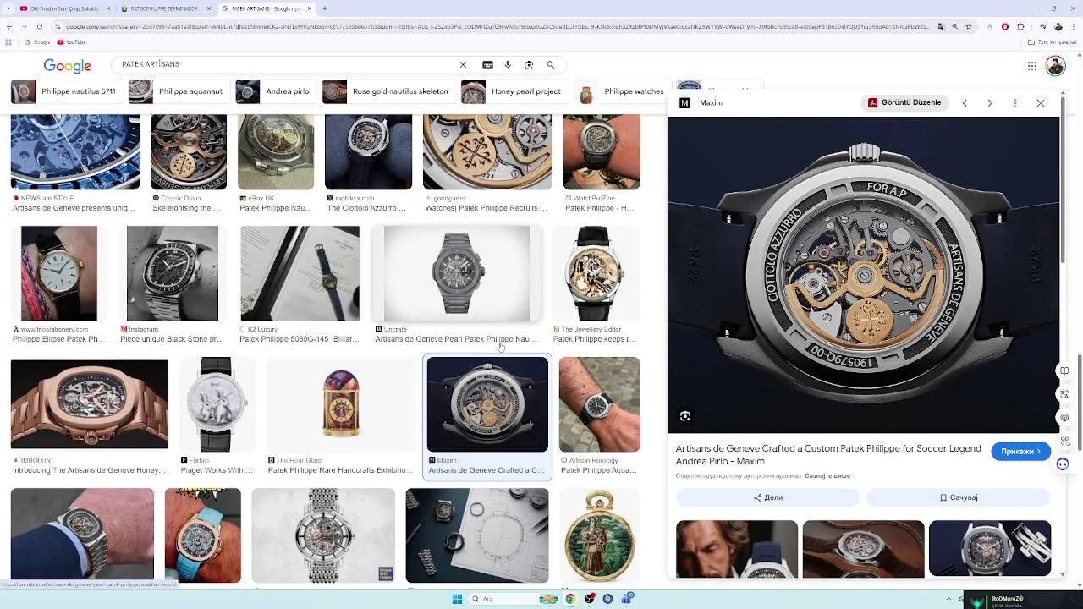
Task: Open the Uncrate Honey Pearl watch thumbnail
Action: coord(457,274)
